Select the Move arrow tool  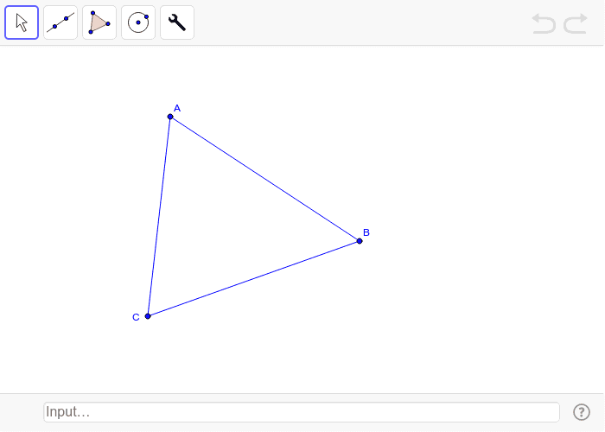tap(22, 22)
